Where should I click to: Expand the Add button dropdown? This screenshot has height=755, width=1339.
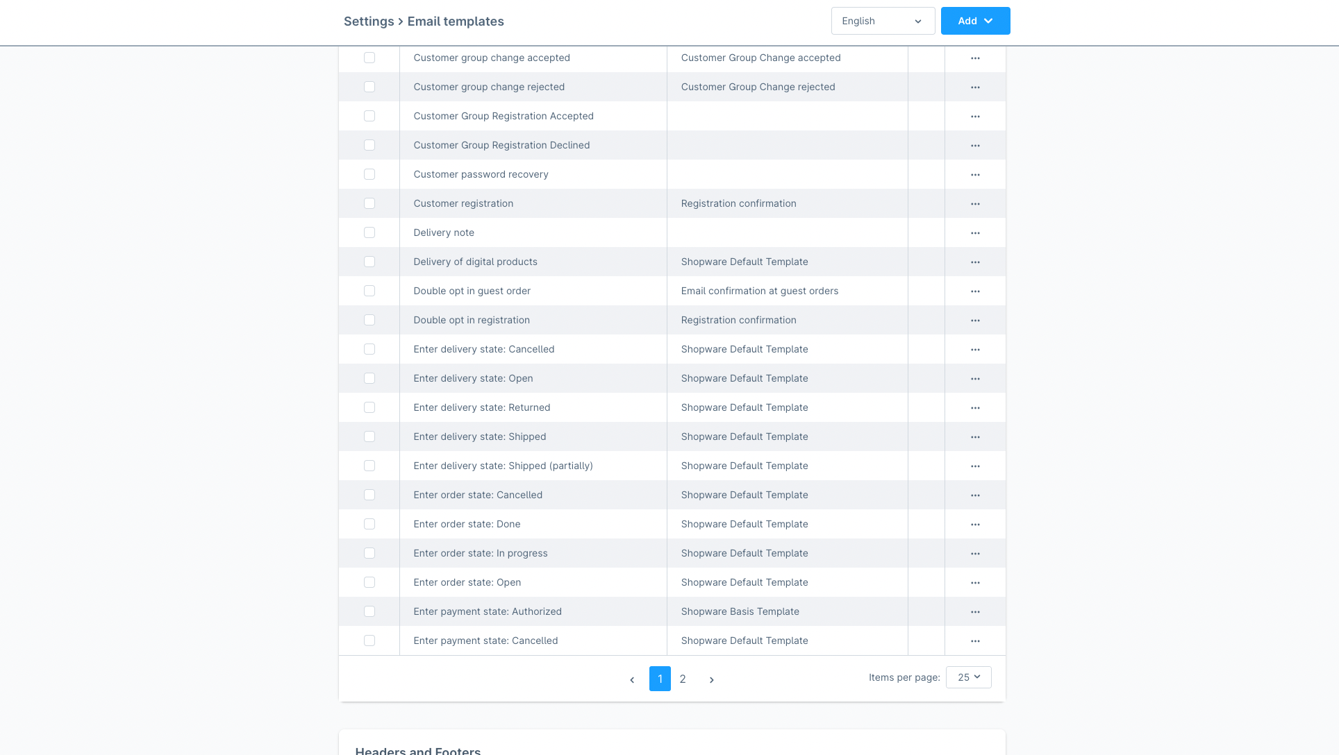(x=988, y=21)
